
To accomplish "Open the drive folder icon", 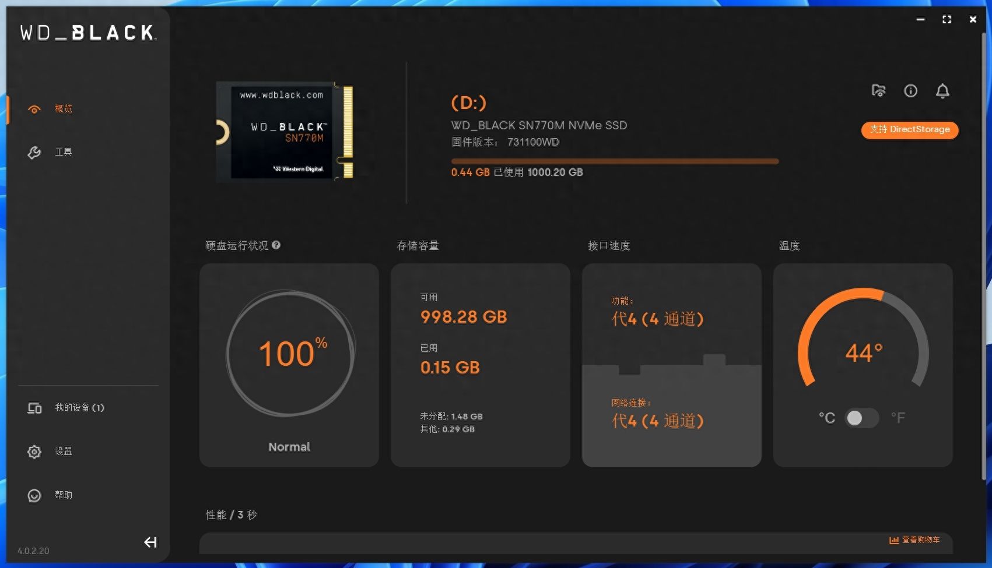I will [879, 91].
